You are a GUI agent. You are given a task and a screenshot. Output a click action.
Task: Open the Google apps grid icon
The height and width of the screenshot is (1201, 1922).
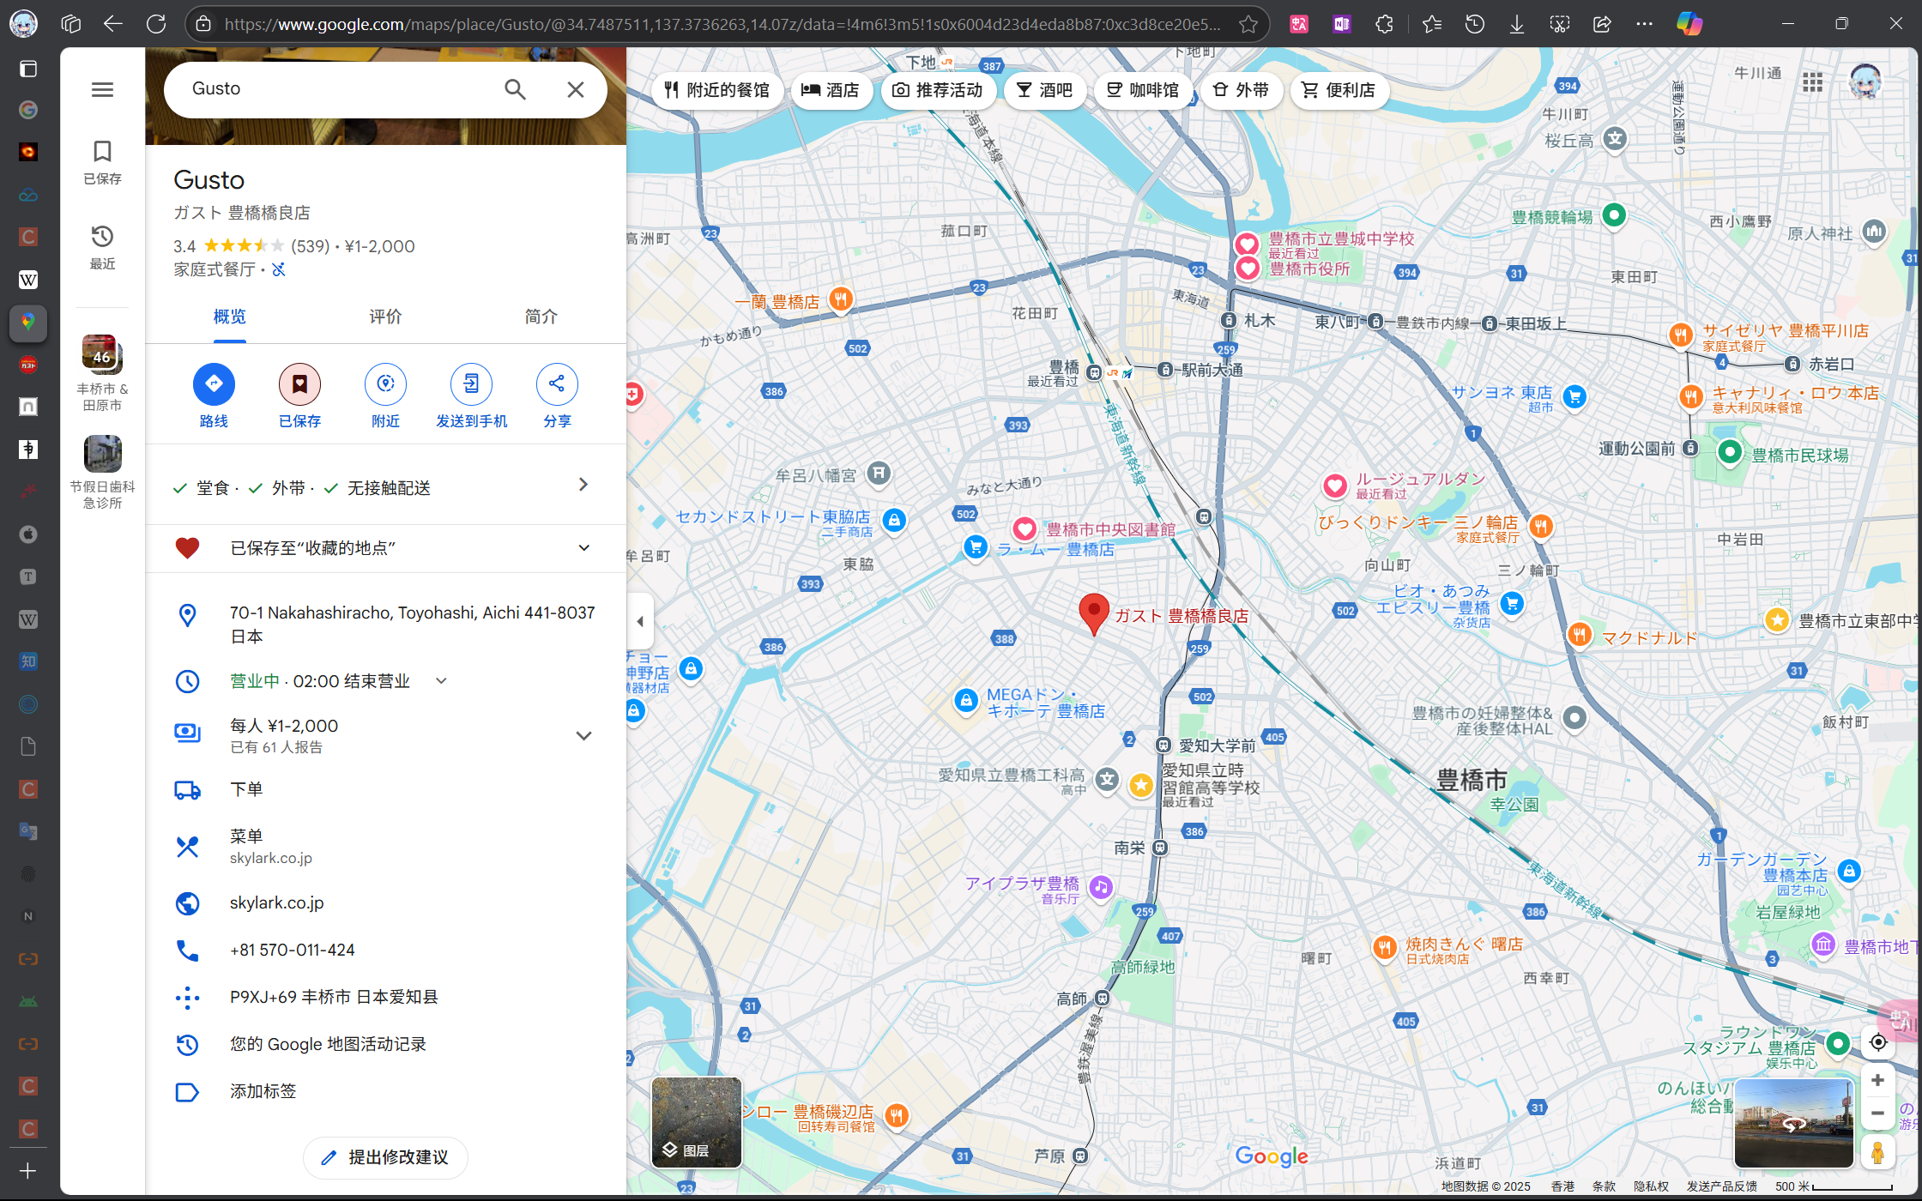point(1812,83)
